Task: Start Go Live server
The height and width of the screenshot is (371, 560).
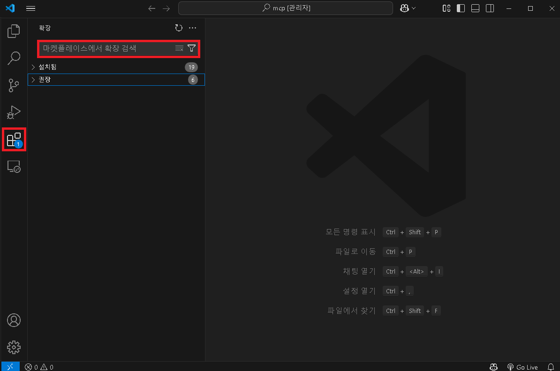Action: pos(522,367)
